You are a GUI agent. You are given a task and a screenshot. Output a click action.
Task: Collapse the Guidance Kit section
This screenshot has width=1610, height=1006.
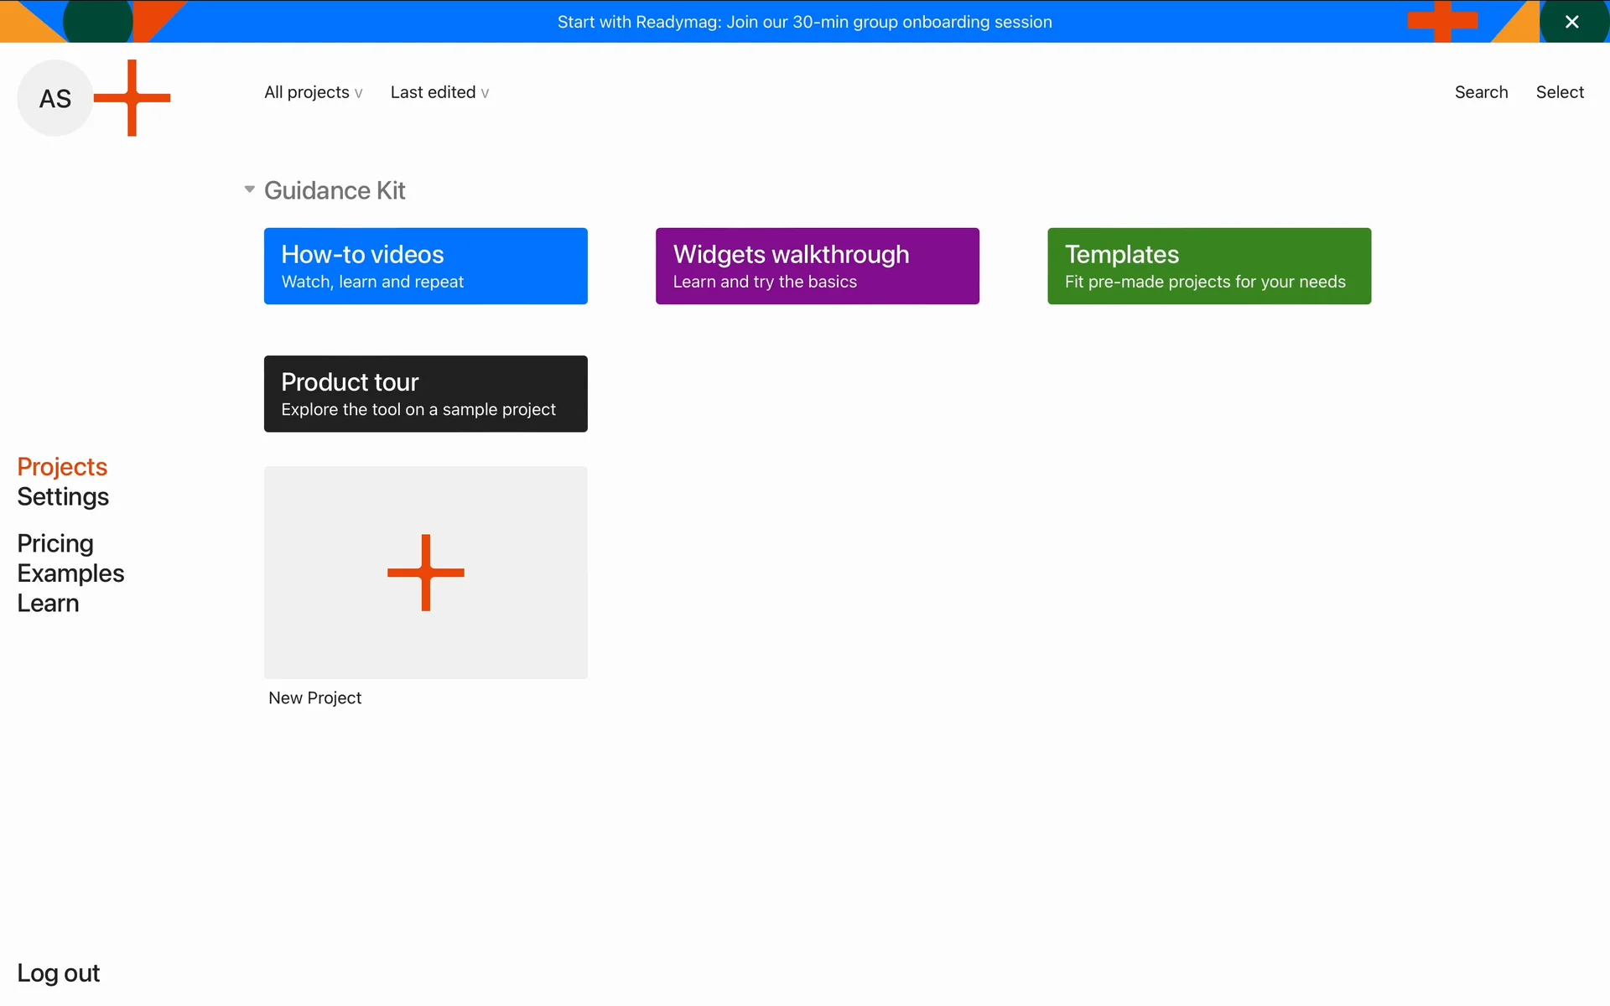coord(249,189)
